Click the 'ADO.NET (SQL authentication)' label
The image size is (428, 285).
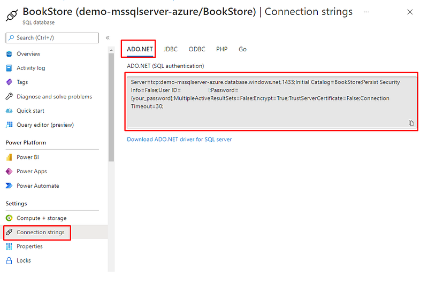(165, 66)
